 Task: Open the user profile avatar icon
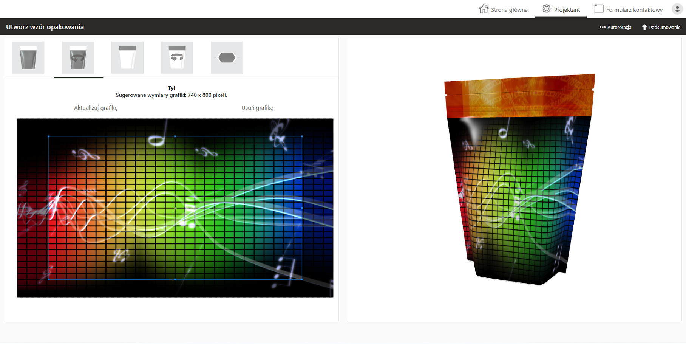point(677,9)
